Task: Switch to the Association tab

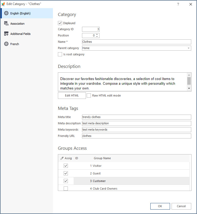Action: (x=27, y=24)
